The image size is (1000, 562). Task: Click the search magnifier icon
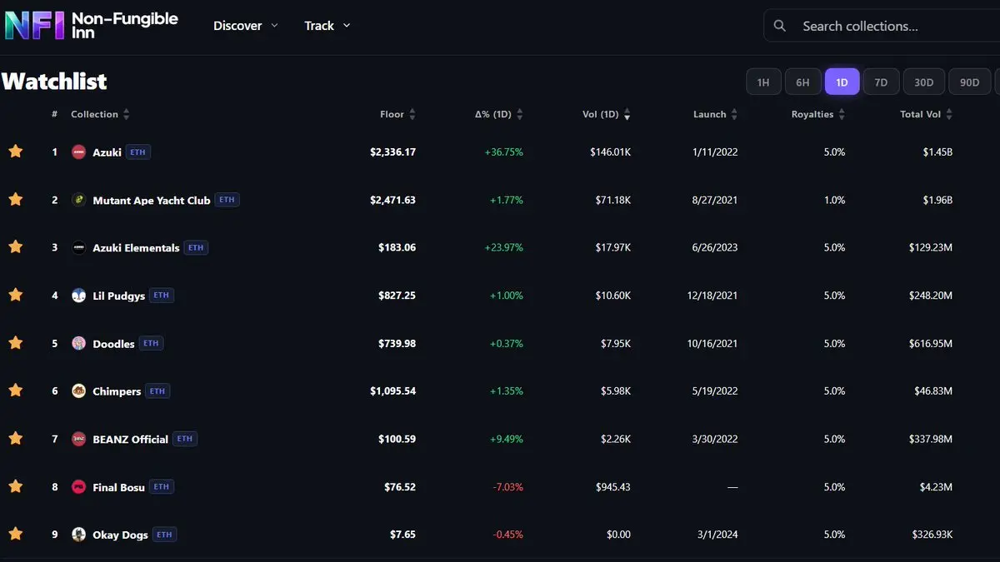click(x=780, y=26)
